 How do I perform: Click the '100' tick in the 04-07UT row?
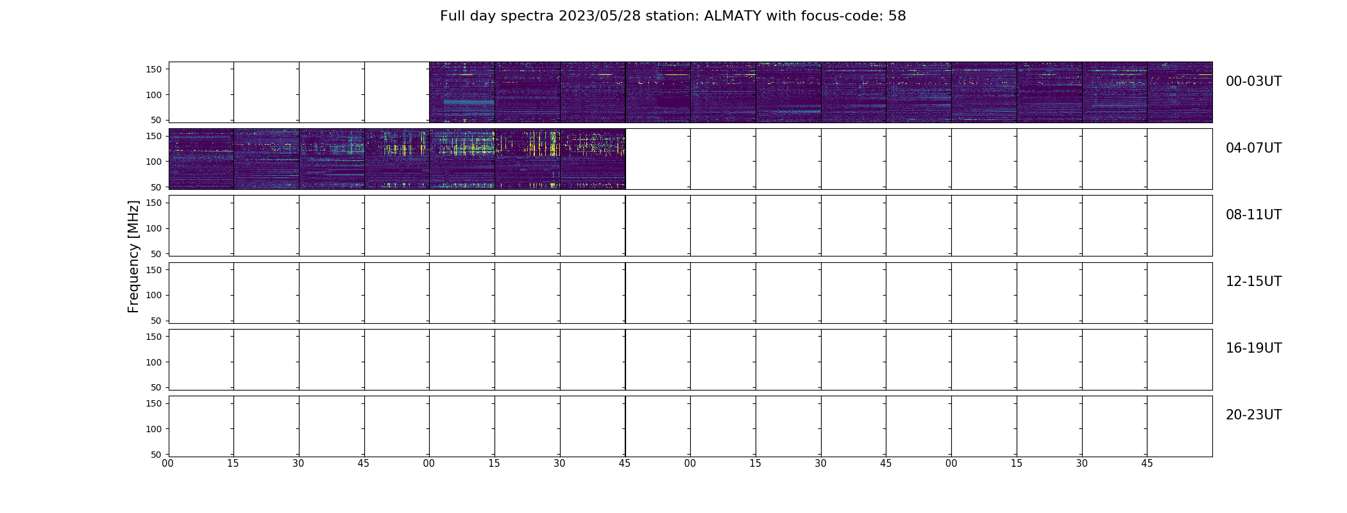[x=154, y=162]
